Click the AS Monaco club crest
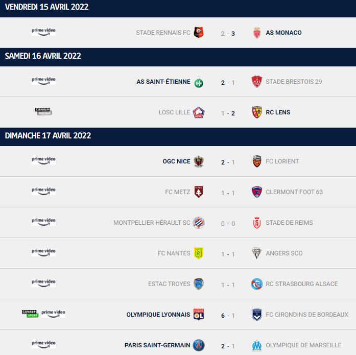Image resolution: width=356 pixels, height=355 pixels. (257, 33)
